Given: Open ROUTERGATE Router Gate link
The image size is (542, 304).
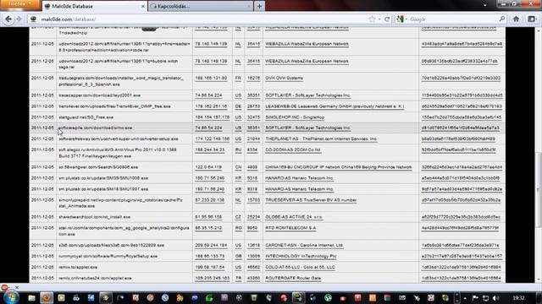Looking at the screenshot, I should point(293,278).
